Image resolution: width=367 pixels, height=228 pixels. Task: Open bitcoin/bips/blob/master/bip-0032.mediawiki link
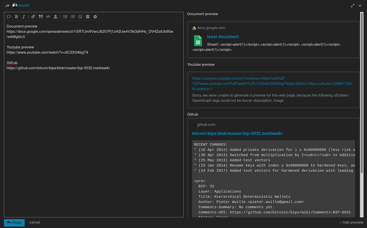point(237,134)
